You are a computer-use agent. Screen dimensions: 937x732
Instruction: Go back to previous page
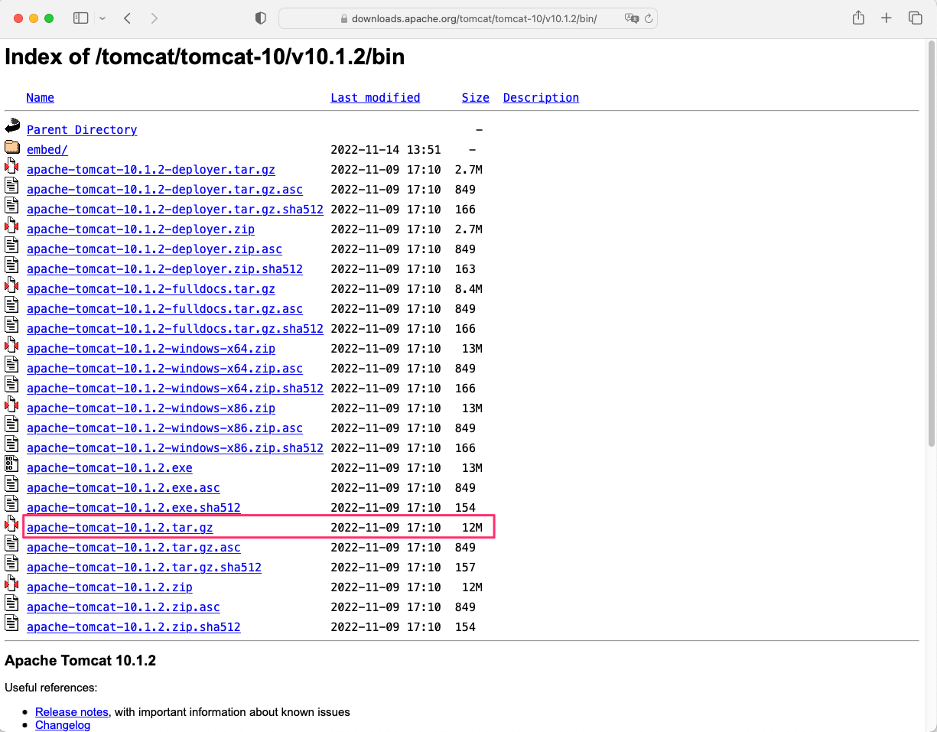pyautogui.click(x=128, y=18)
